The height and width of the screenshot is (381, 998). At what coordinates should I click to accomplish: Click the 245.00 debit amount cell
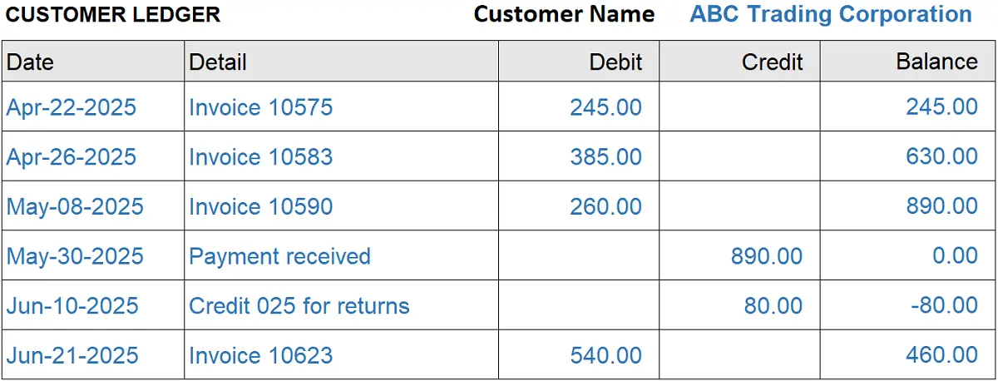point(605,107)
